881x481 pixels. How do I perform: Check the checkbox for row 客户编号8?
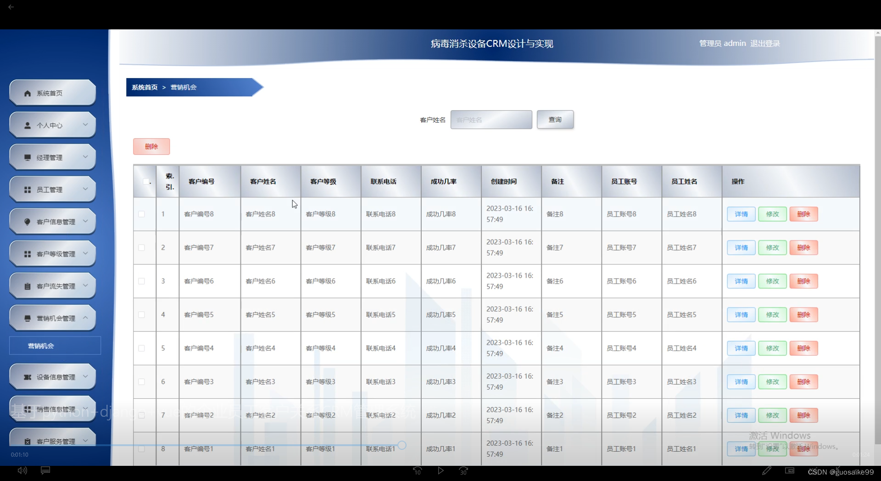[141, 214]
